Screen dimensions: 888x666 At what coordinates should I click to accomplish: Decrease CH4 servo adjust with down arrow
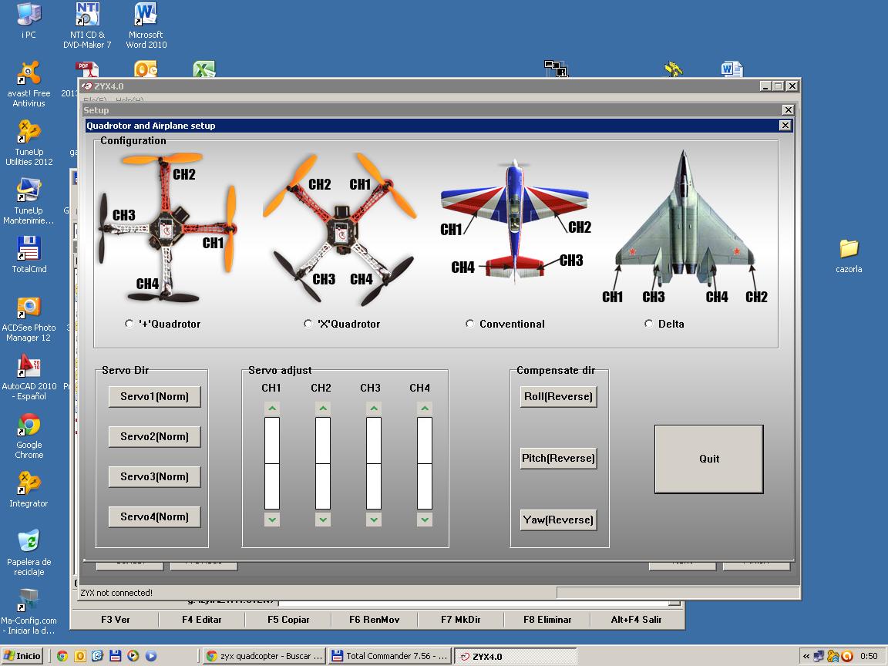click(x=424, y=520)
